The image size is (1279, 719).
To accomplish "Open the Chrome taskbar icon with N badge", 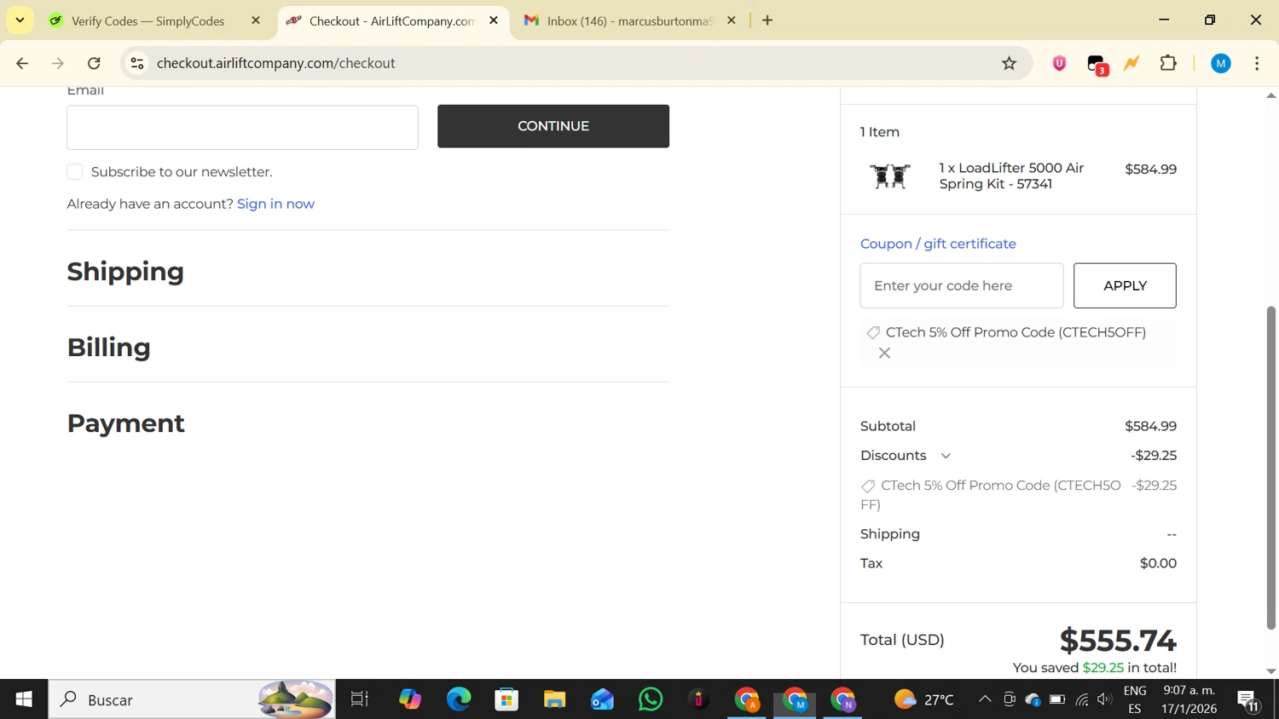I will click(x=843, y=699).
